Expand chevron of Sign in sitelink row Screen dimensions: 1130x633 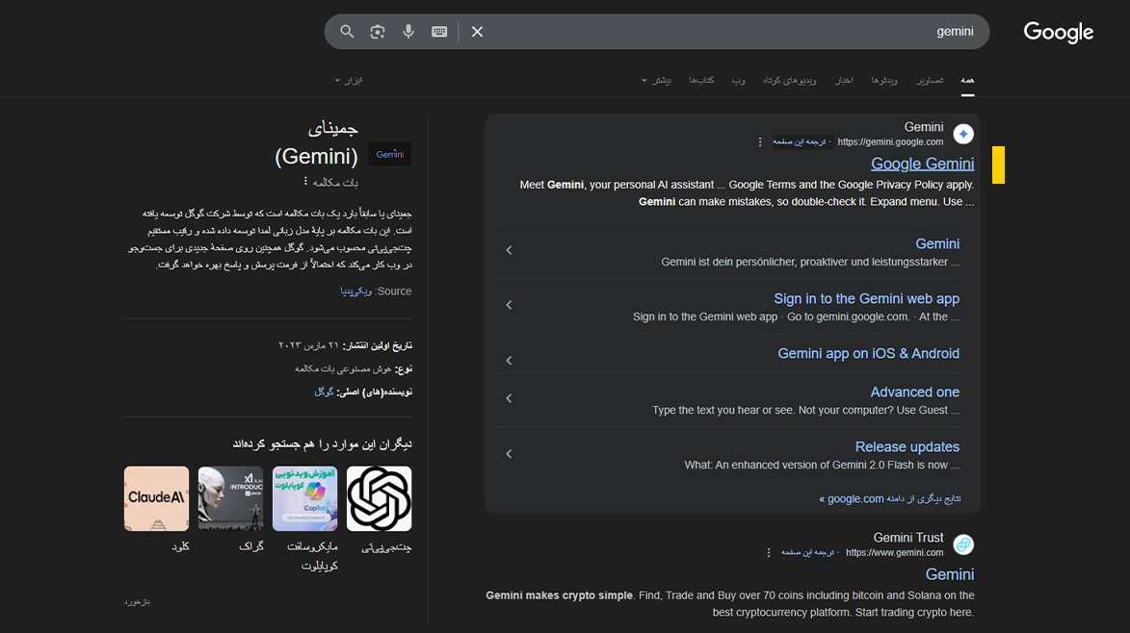pos(509,305)
